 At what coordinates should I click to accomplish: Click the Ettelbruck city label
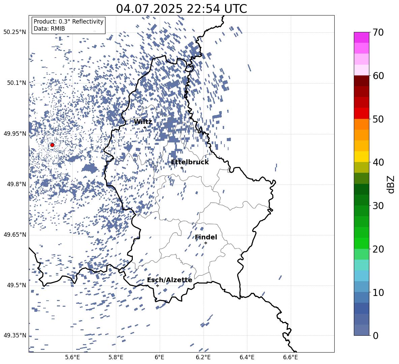point(190,162)
